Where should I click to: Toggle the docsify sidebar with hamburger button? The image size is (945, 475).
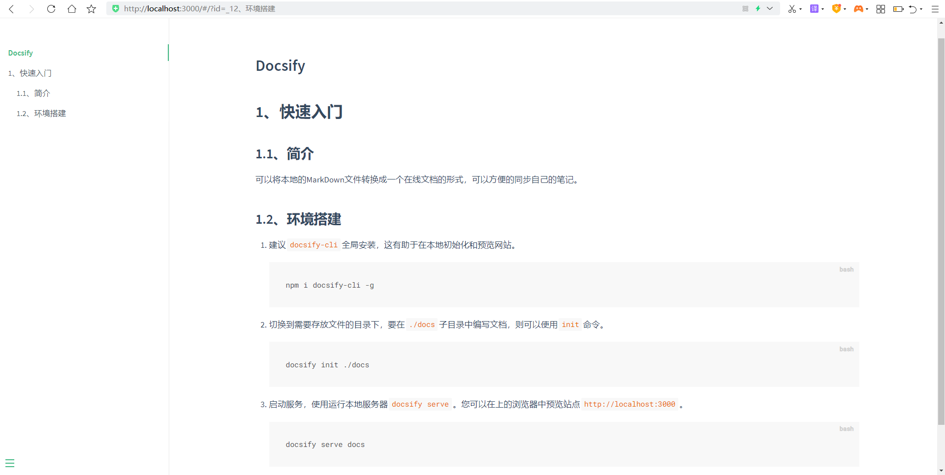pos(10,463)
